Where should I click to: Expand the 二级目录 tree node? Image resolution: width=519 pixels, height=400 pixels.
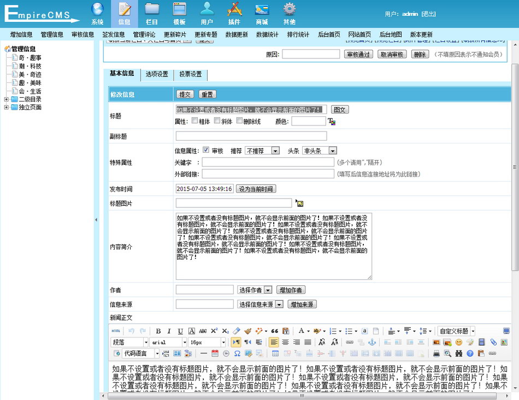(7, 99)
